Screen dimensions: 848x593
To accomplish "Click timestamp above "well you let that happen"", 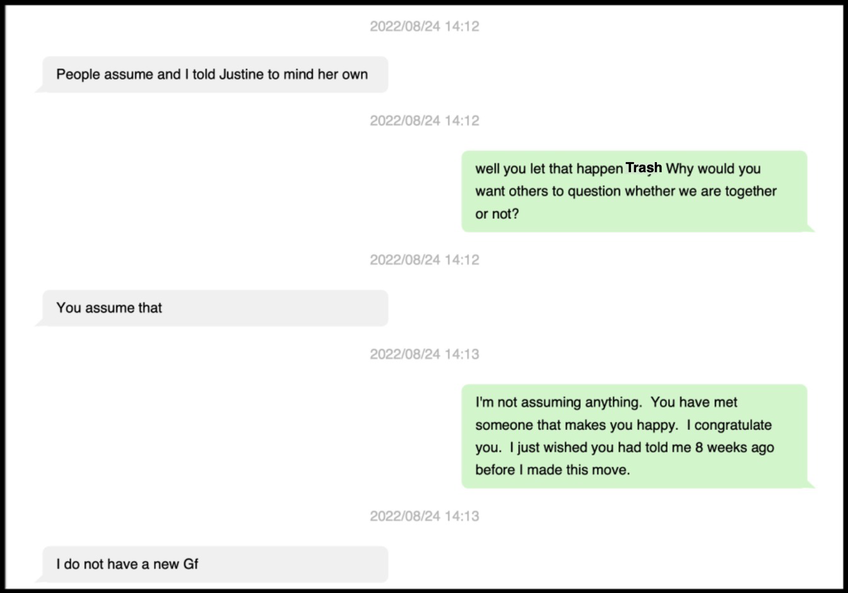I will tap(424, 120).
